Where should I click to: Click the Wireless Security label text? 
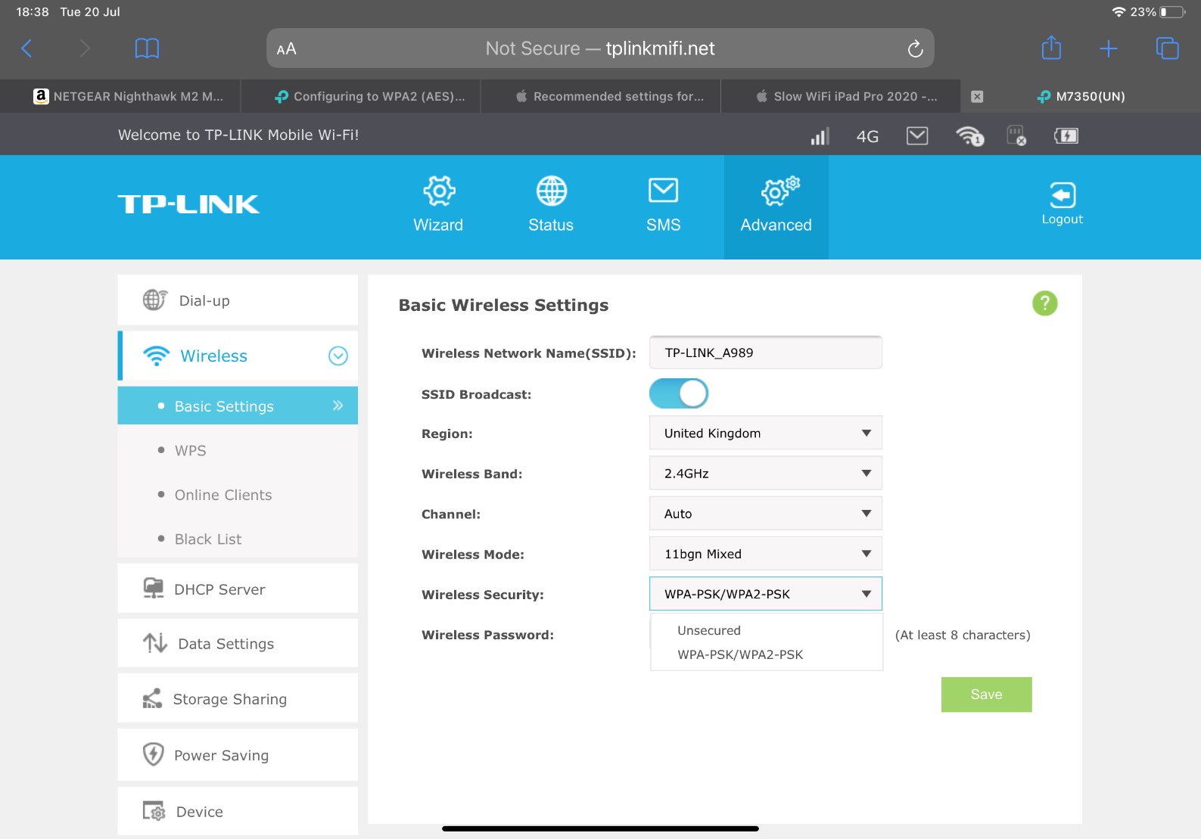[x=482, y=595]
